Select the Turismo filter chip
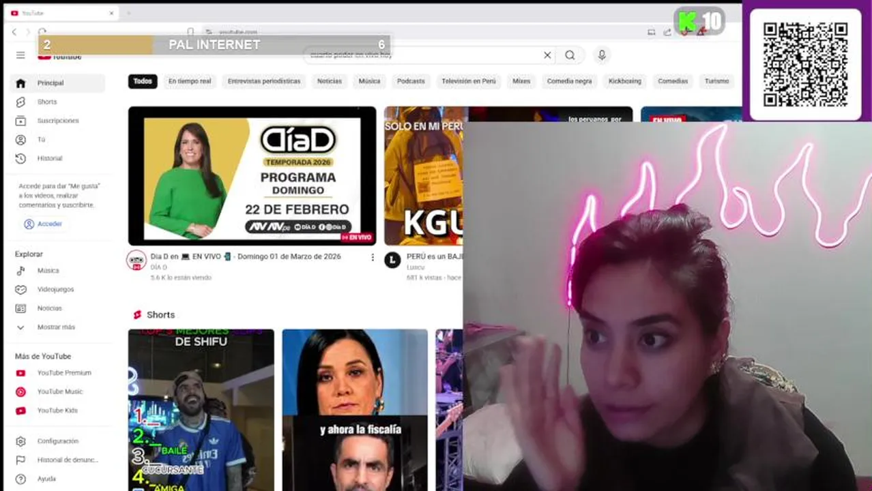The image size is (872, 491). 716,81
